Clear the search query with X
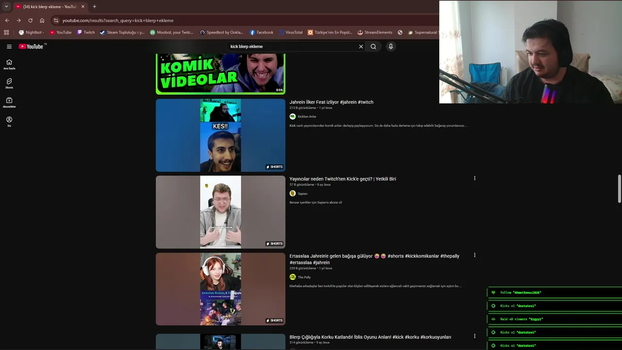This screenshot has width=622, height=350. point(361,46)
